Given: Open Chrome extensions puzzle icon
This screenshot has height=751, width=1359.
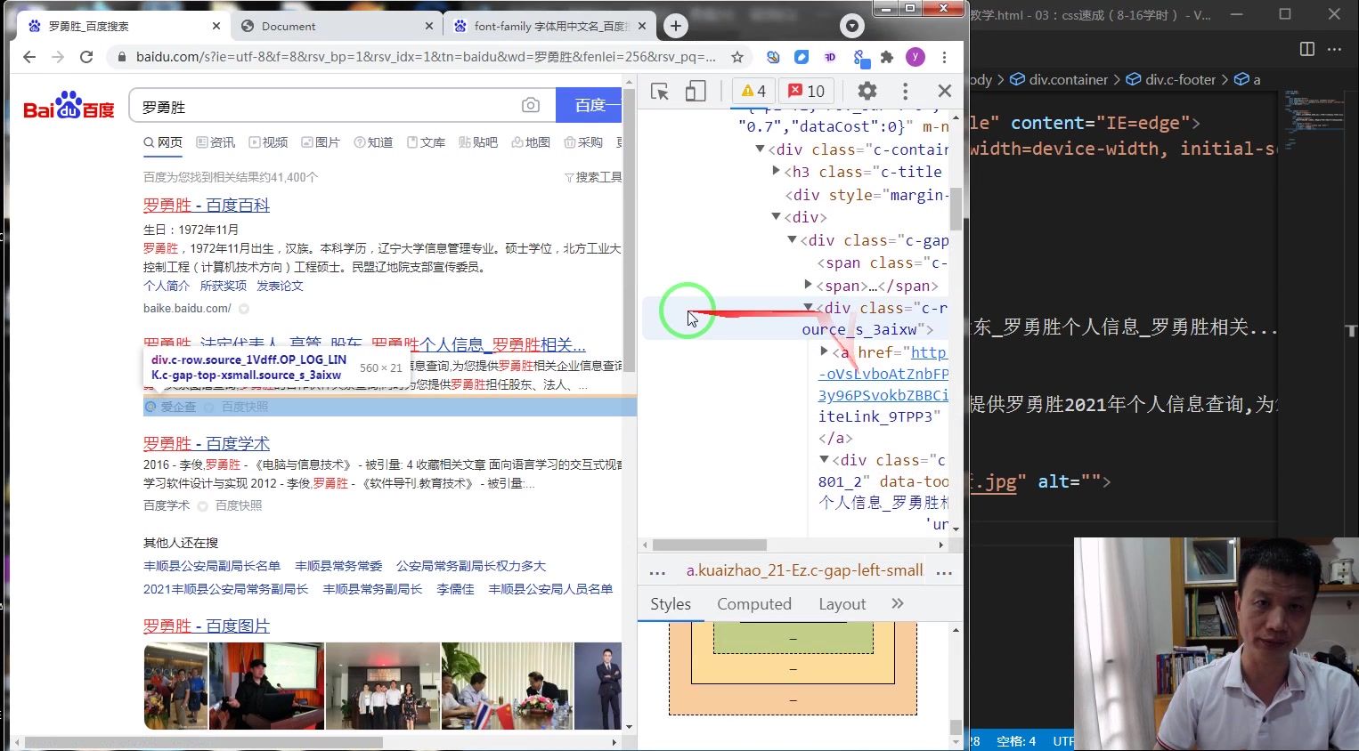Looking at the screenshot, I should point(887,57).
